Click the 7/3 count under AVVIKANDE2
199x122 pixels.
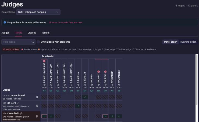click(119, 91)
